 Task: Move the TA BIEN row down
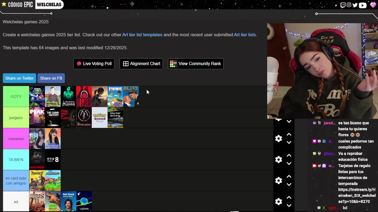tap(289, 163)
